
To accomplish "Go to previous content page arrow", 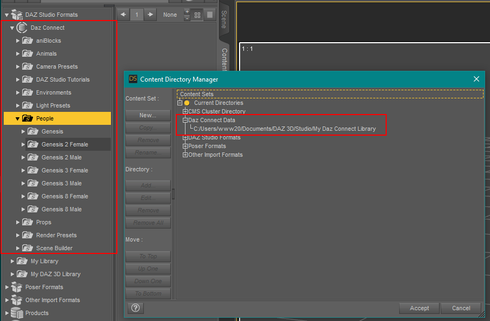I will 123,15.
